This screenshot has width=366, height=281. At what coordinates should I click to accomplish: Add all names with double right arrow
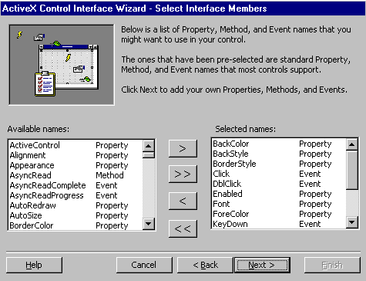[x=183, y=174]
